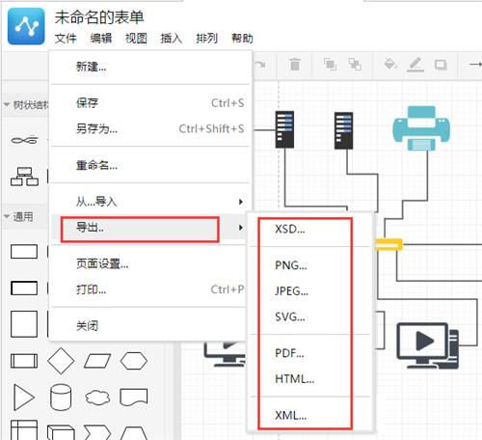Open the 帮助 menu

tap(242, 39)
